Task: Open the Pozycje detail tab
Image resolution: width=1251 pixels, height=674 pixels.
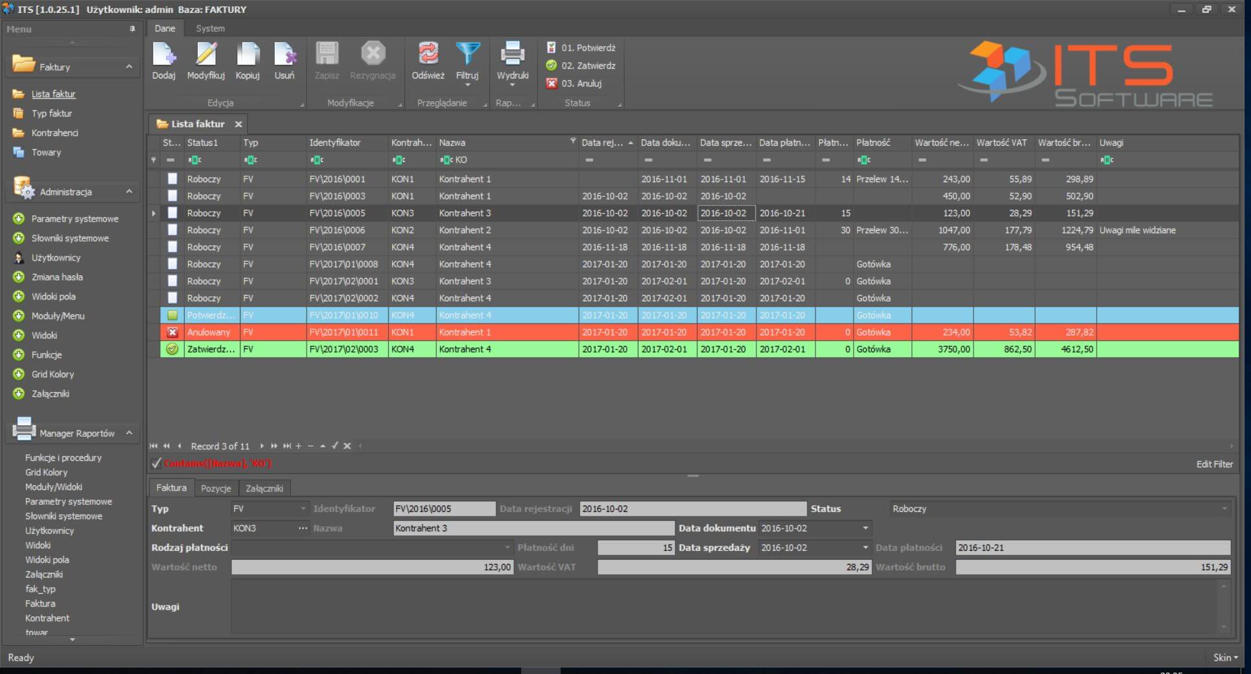Action: coord(216,488)
